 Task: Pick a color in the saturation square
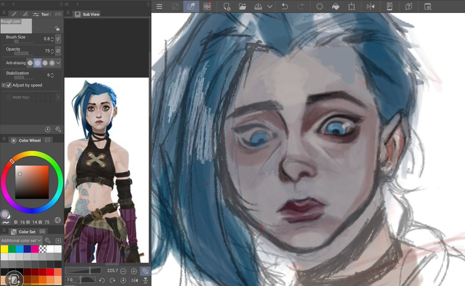point(32,182)
